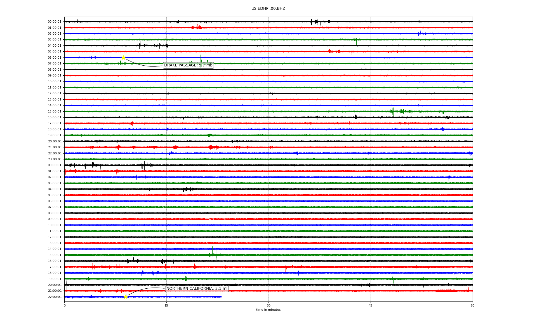Screen dimensions: 537x335
Task: Click the x-axis tick label 60
Action: coord(472,305)
